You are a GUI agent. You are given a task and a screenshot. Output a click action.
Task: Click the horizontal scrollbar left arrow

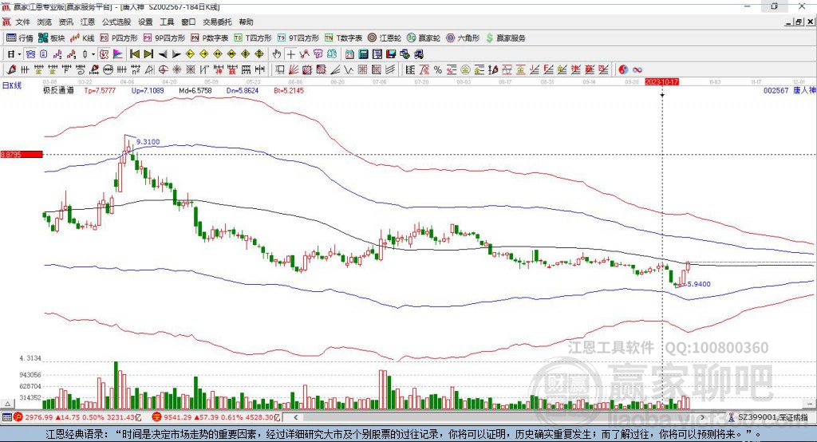(295, 417)
